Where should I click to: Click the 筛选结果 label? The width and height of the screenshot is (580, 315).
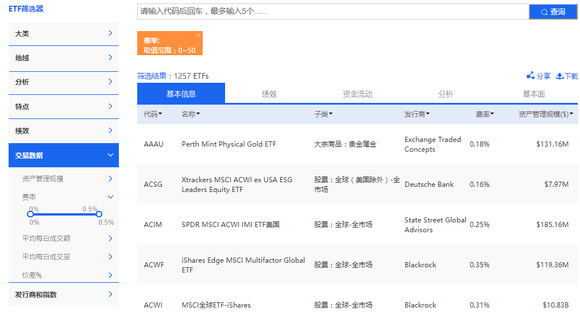click(152, 76)
